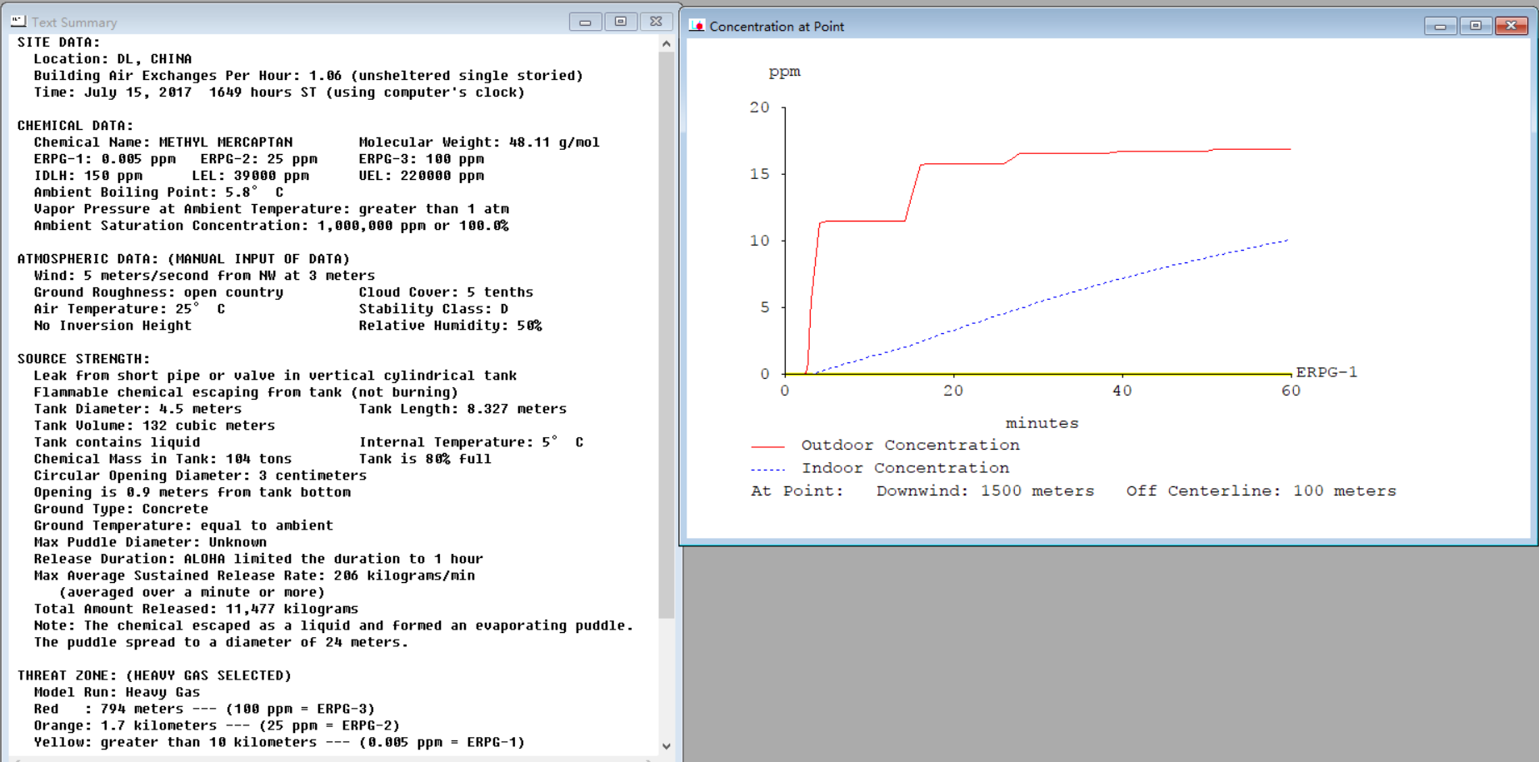Click 'Ground Type: Concrete' line

121,509
